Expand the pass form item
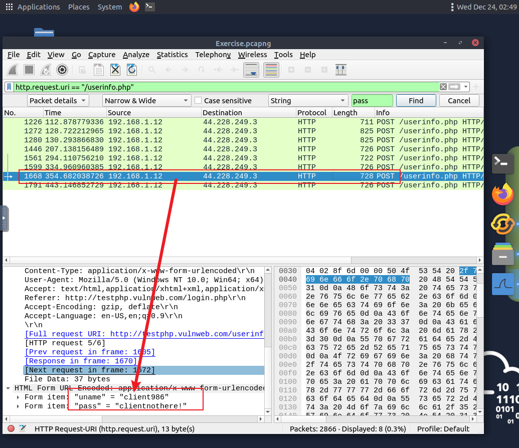The width and height of the screenshot is (519, 448). [x=18, y=406]
